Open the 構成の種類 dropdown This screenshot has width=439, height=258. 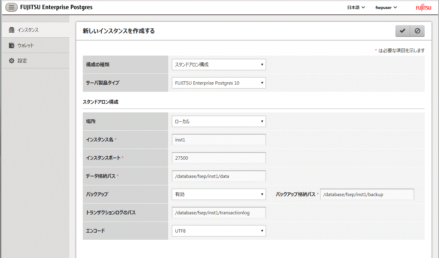point(219,65)
